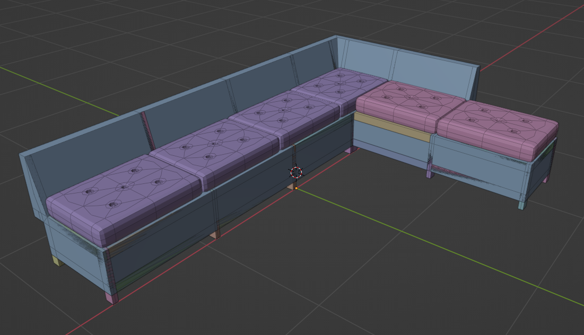Click the 3D cursor crosshair
584x335 pixels.
296,172
